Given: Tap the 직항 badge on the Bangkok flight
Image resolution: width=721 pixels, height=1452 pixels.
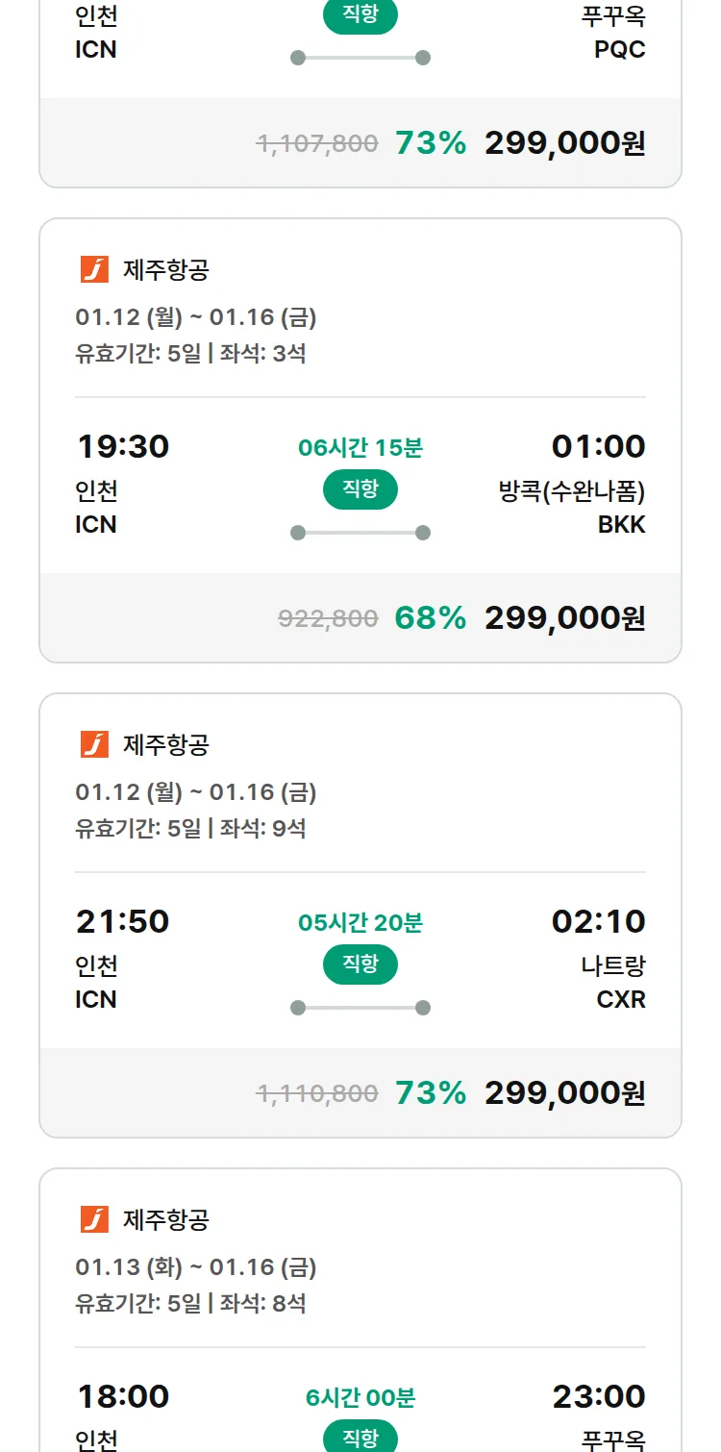Looking at the screenshot, I should 360,489.
